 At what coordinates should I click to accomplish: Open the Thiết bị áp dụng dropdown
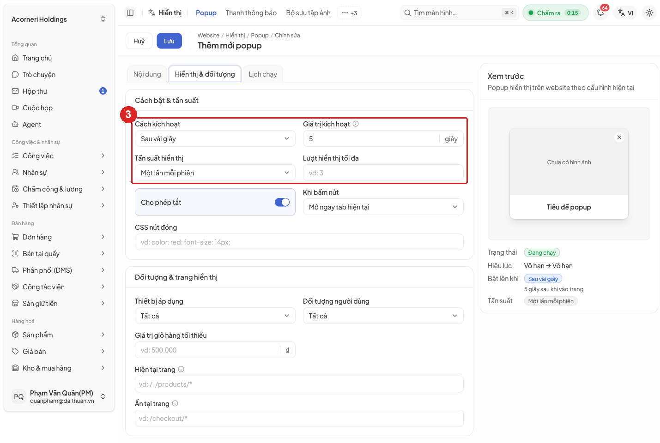click(215, 316)
